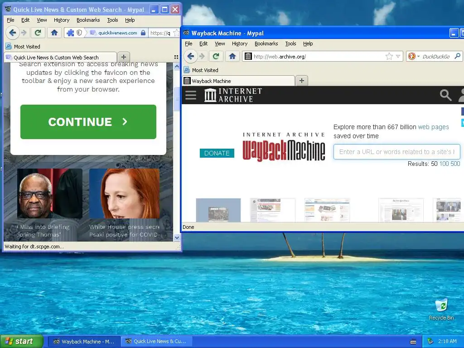This screenshot has width=464, height=348.
Task: Open home page in Quick Live News window
Action: pos(54,33)
